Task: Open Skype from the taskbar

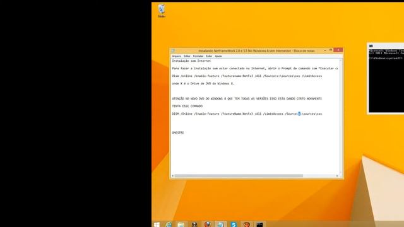Action: click(234, 224)
